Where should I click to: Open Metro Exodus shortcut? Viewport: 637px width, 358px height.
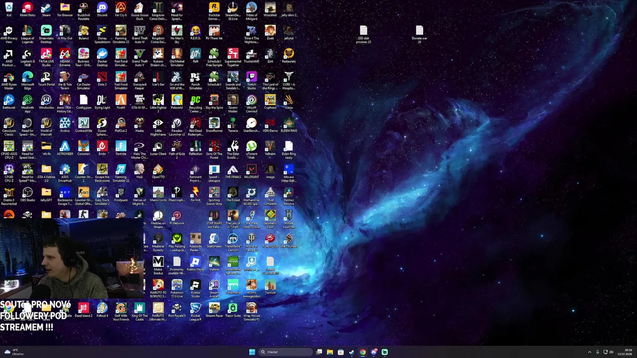click(158, 266)
